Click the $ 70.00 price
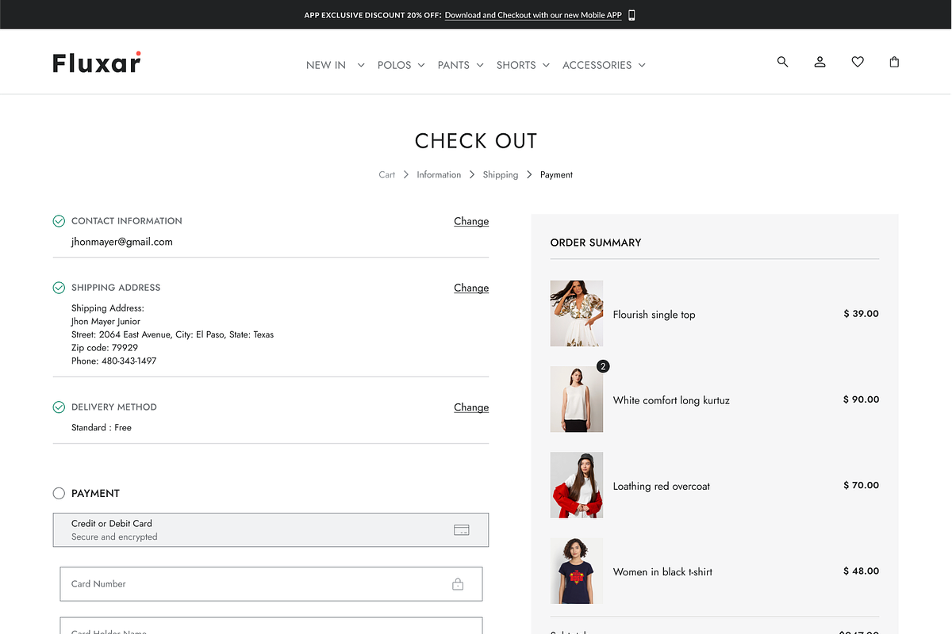Viewport: 952px width, 634px height. click(861, 485)
